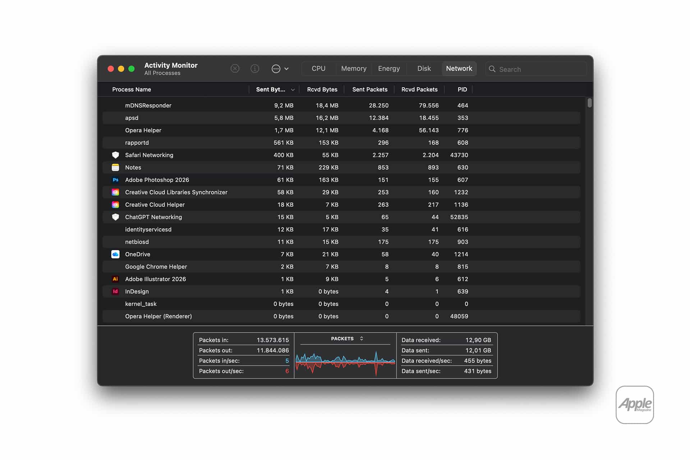
Task: Sort by Sent Bytes column header
Action: tap(271, 89)
